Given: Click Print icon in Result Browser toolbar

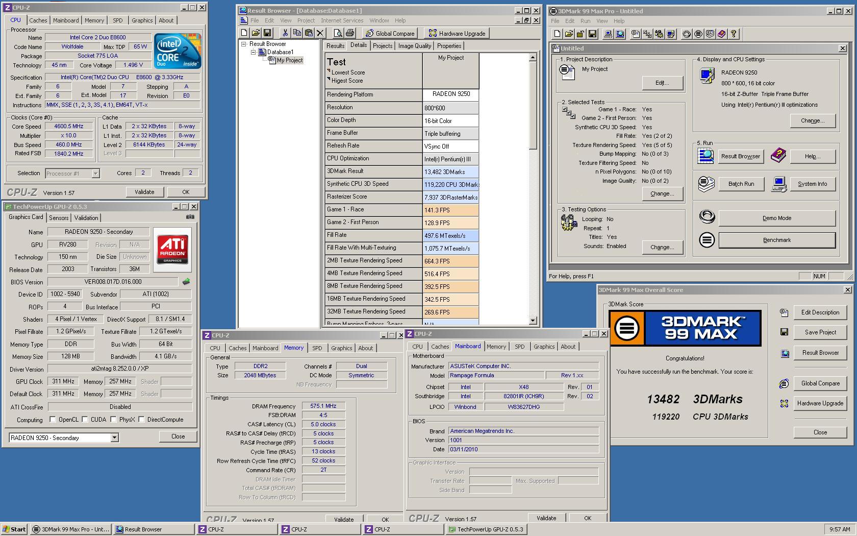Looking at the screenshot, I should pyautogui.click(x=349, y=33).
